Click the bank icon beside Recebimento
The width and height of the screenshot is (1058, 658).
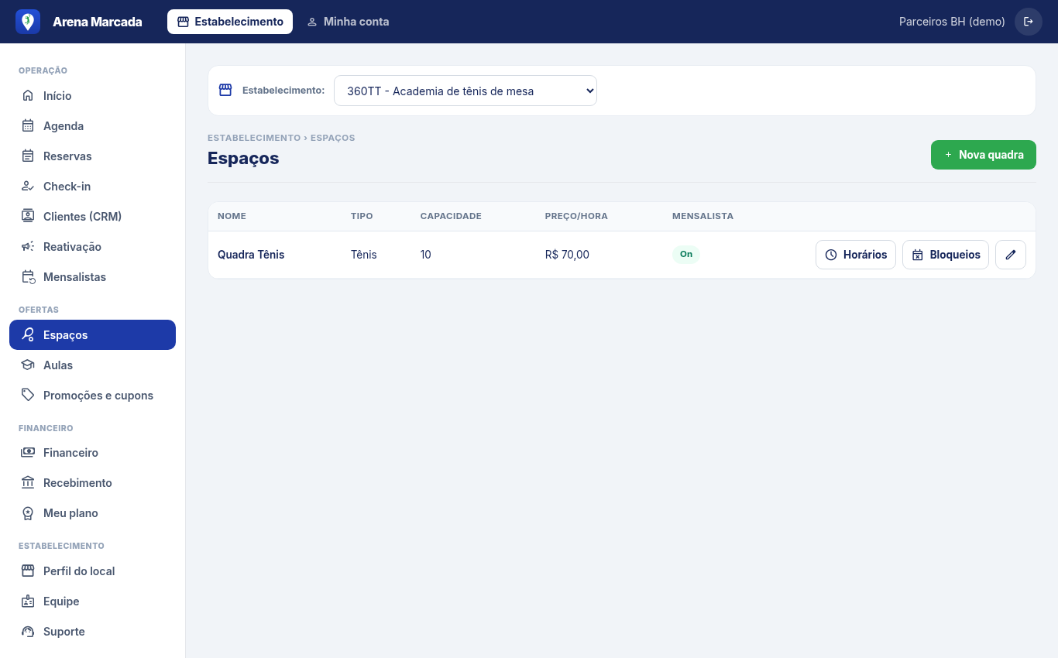28,483
